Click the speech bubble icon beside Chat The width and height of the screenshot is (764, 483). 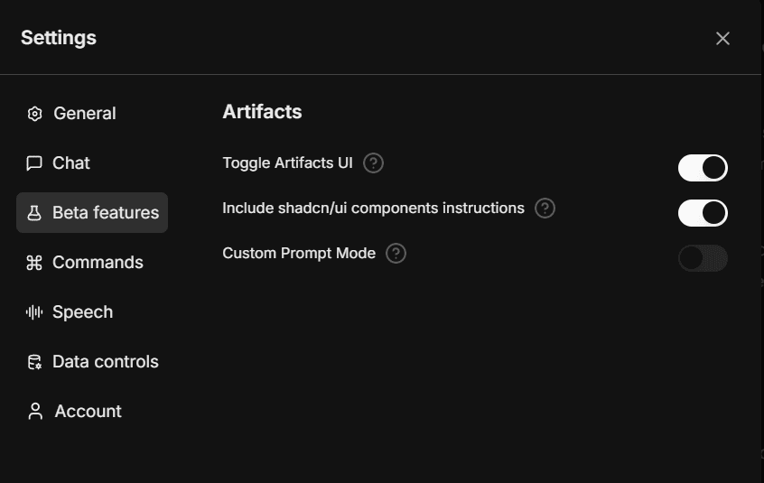(x=34, y=163)
